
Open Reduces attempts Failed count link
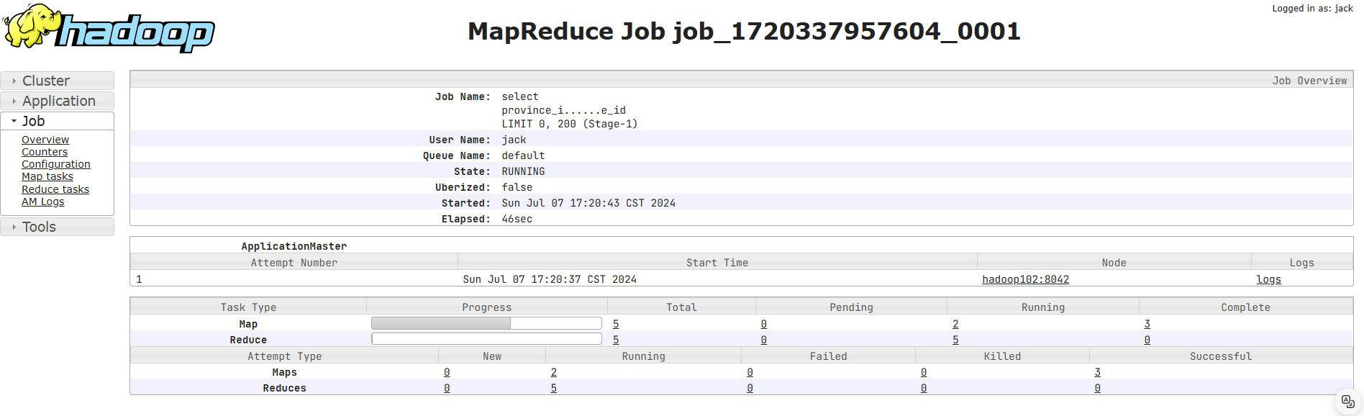750,388
